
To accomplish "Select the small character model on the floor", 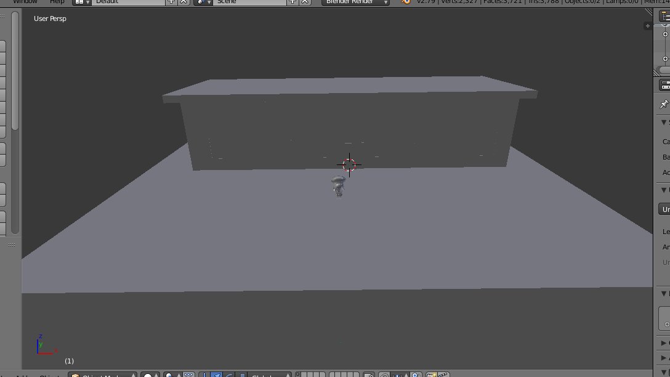I will [339, 187].
